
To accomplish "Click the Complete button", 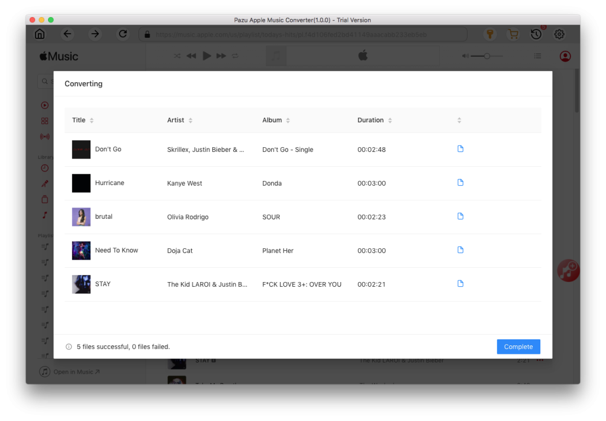I will pos(518,346).
